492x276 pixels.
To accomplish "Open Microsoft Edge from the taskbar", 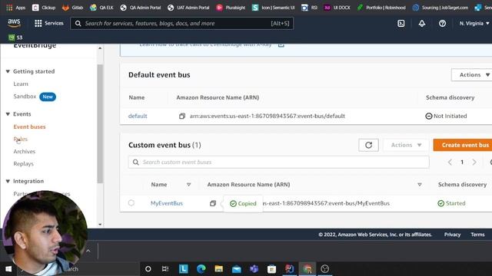I will [201, 269].
